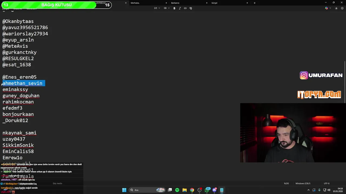The image size is (346, 194).
Task: Open WhatsApp from the taskbar
Action: pyautogui.click(x=207, y=190)
